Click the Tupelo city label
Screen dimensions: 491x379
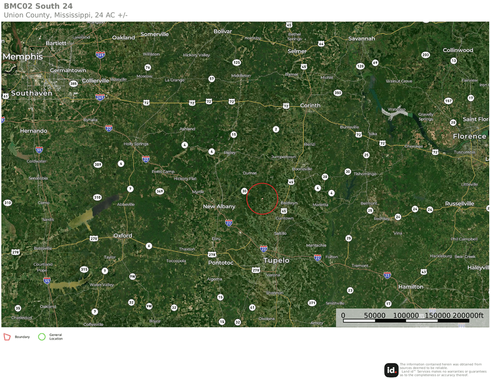click(x=276, y=260)
